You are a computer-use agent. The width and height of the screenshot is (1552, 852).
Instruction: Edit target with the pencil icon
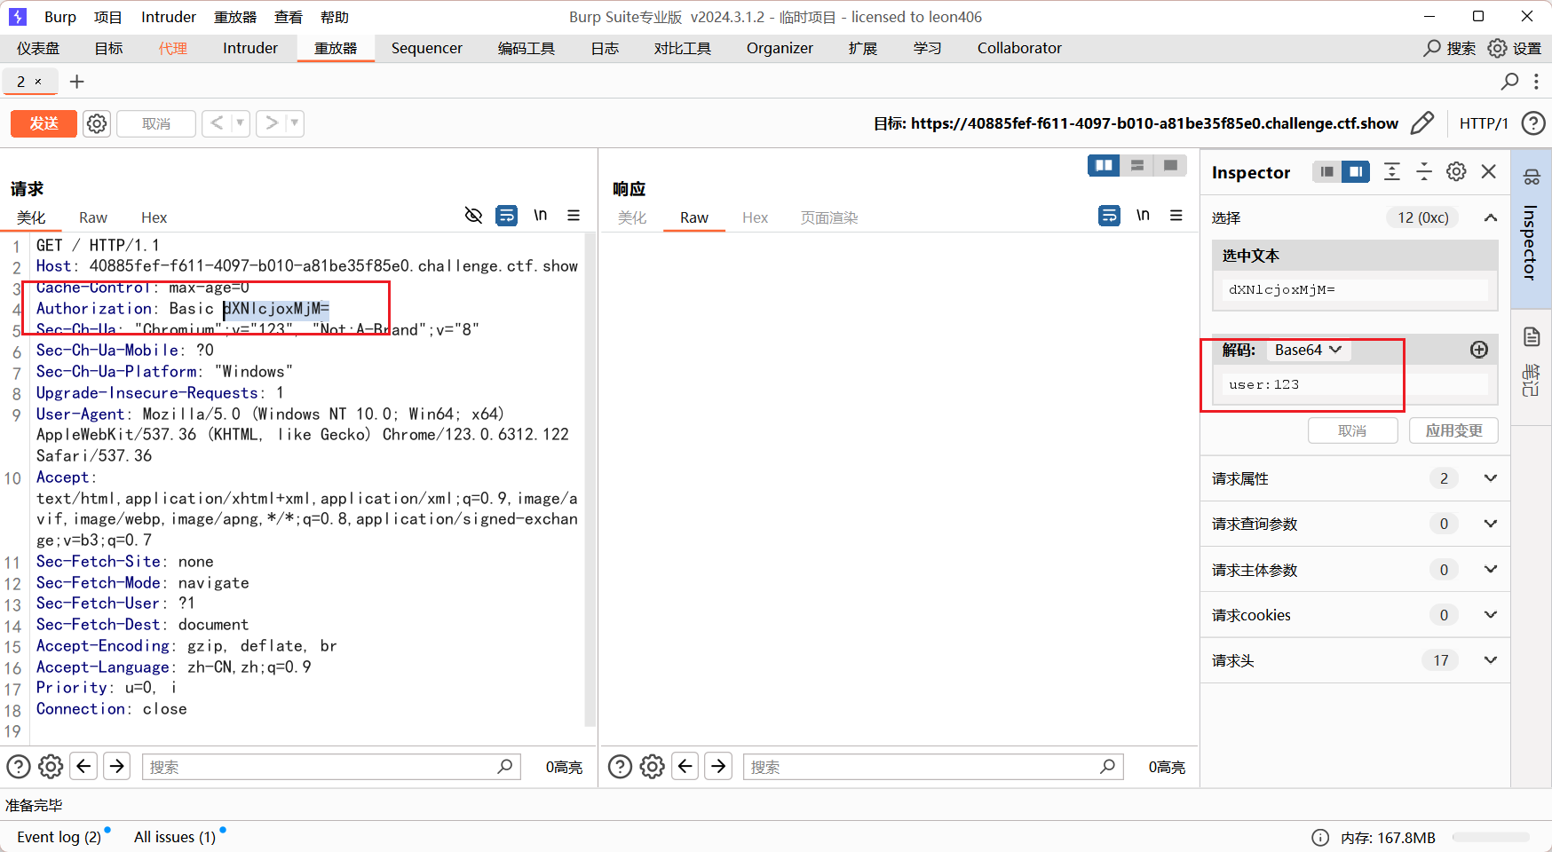click(1422, 123)
